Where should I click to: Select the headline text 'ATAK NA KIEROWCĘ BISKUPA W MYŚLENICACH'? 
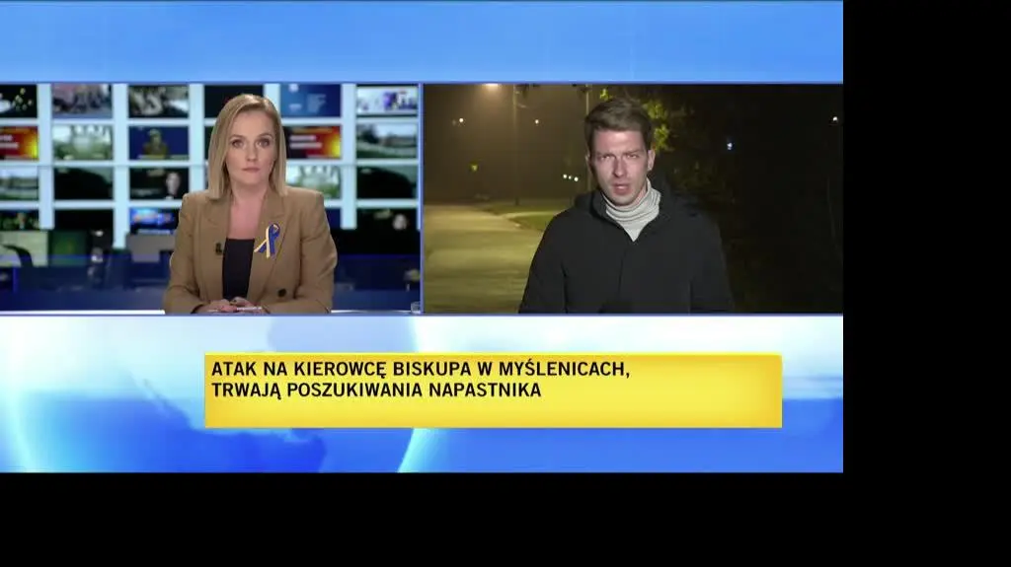click(419, 369)
